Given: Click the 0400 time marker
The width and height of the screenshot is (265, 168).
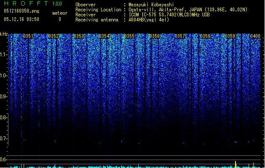Looking at the screenshot, I should tap(255, 36).
